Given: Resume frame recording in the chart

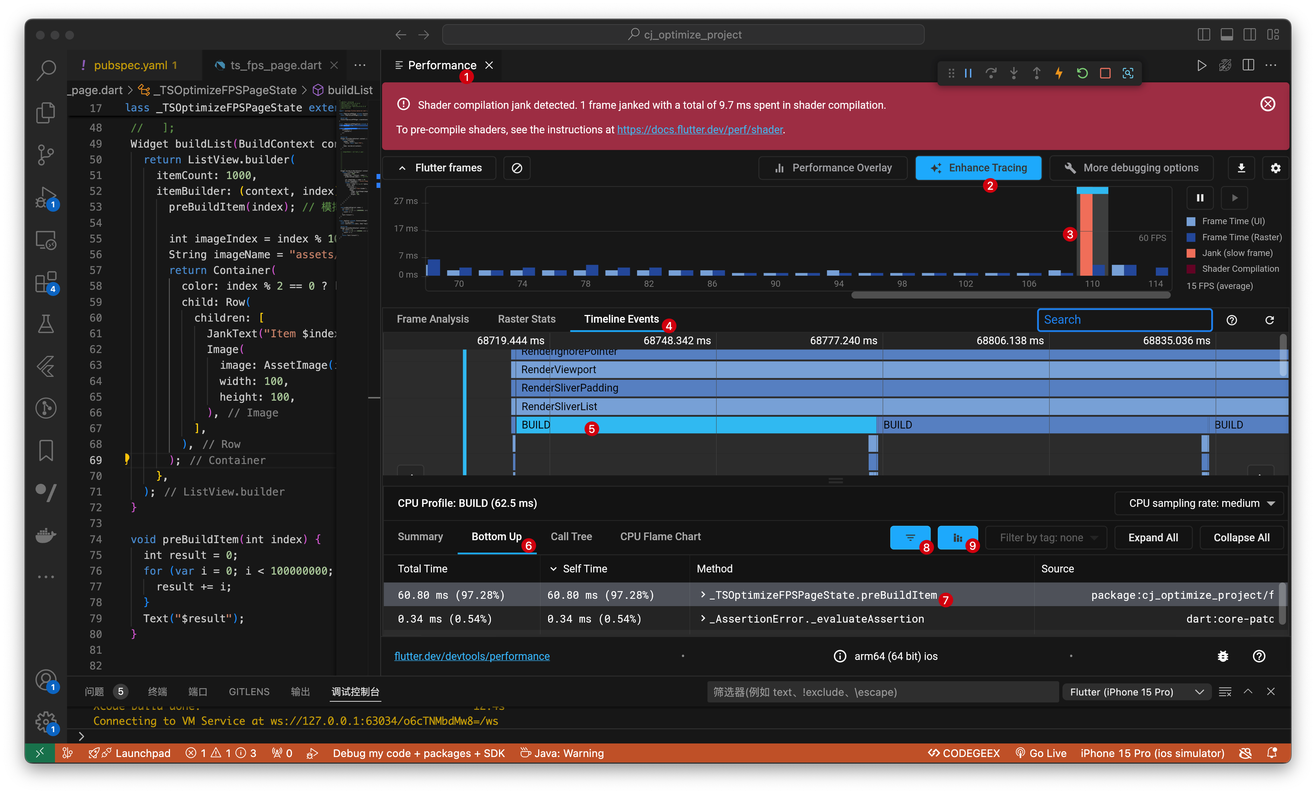Looking at the screenshot, I should (1234, 198).
